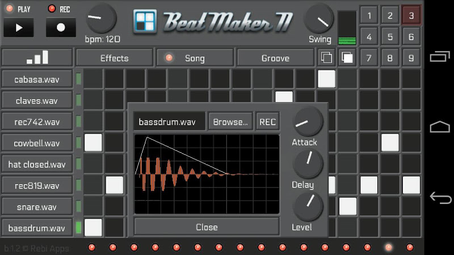The image size is (454, 255).
Task: Select pattern 2
Action: click(x=390, y=15)
